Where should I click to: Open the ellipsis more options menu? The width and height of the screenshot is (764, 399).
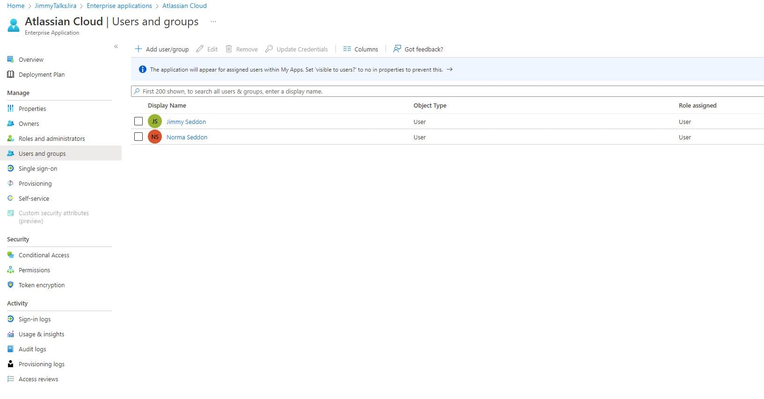point(213,22)
